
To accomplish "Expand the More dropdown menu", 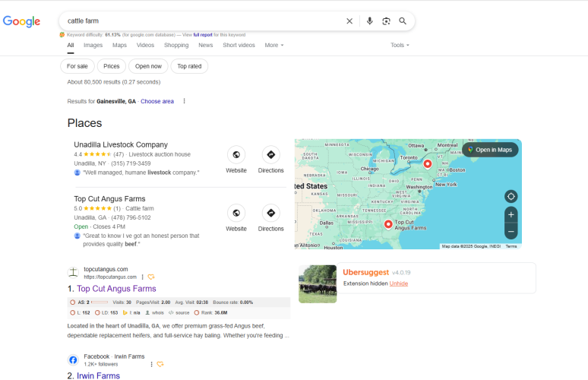I will coord(274,45).
